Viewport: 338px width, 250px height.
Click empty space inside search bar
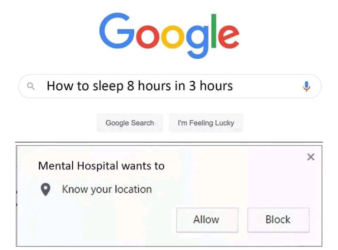coord(267,86)
